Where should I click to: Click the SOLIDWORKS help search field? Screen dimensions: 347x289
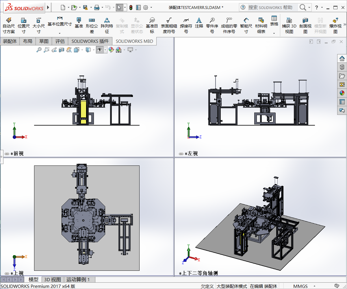pyautogui.click(x=273, y=8)
